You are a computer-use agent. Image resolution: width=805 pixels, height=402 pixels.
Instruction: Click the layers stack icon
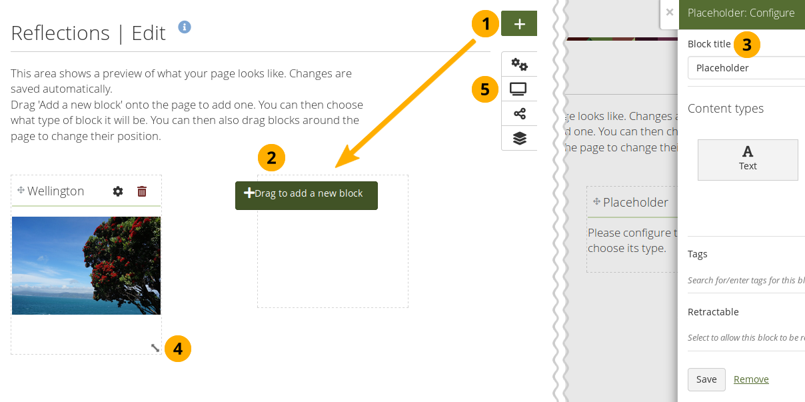(x=519, y=138)
